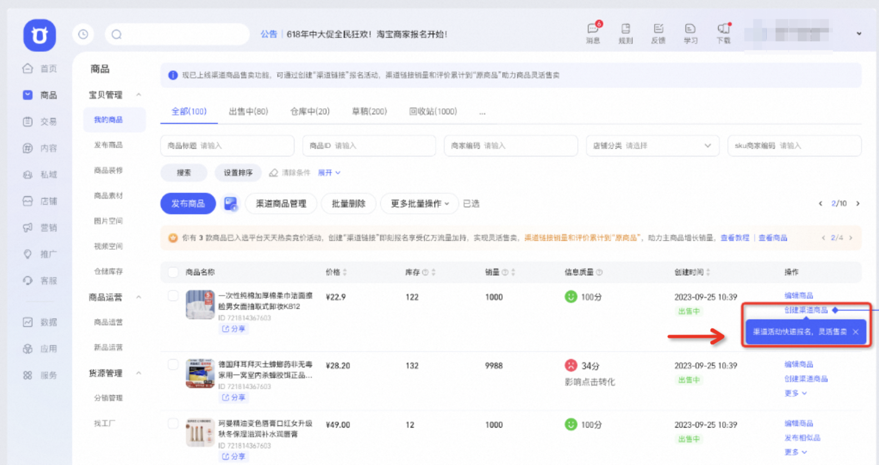Click the blue icon beside 发布商品

[x=231, y=204]
